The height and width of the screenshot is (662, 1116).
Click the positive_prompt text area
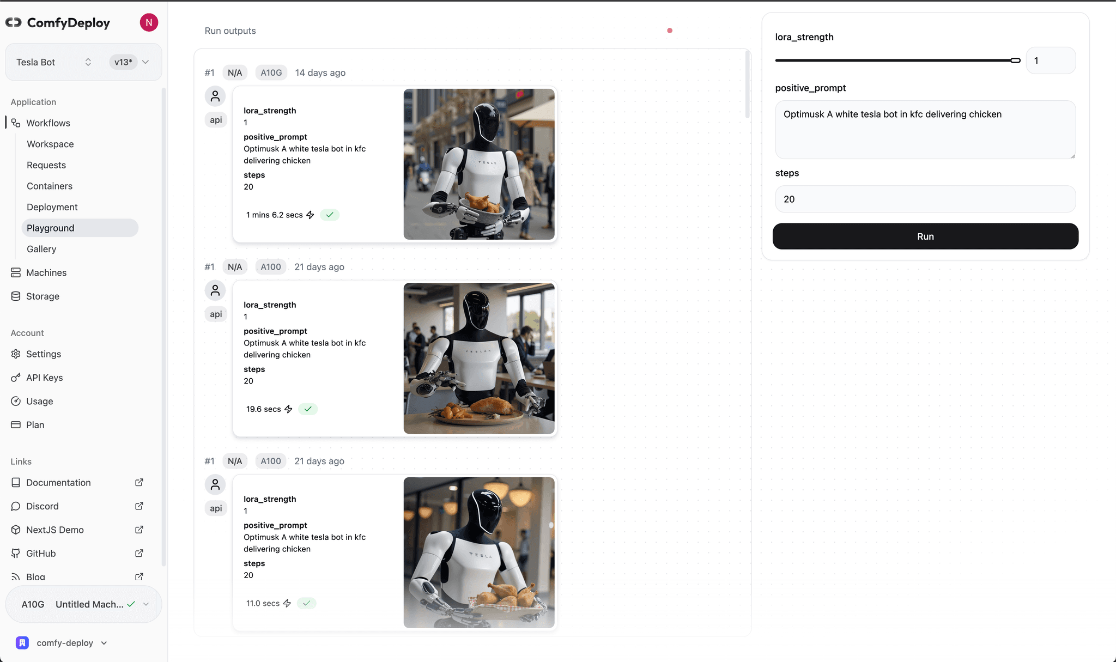(x=924, y=130)
